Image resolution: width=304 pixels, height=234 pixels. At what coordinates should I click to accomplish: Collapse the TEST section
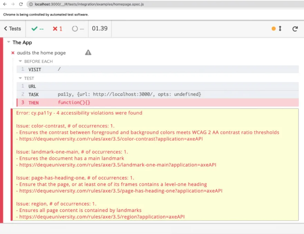click(x=20, y=78)
